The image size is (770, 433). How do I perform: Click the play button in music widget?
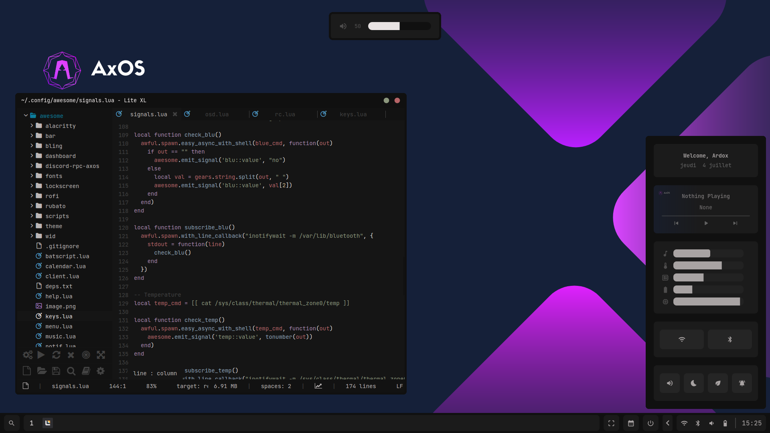[x=706, y=223]
